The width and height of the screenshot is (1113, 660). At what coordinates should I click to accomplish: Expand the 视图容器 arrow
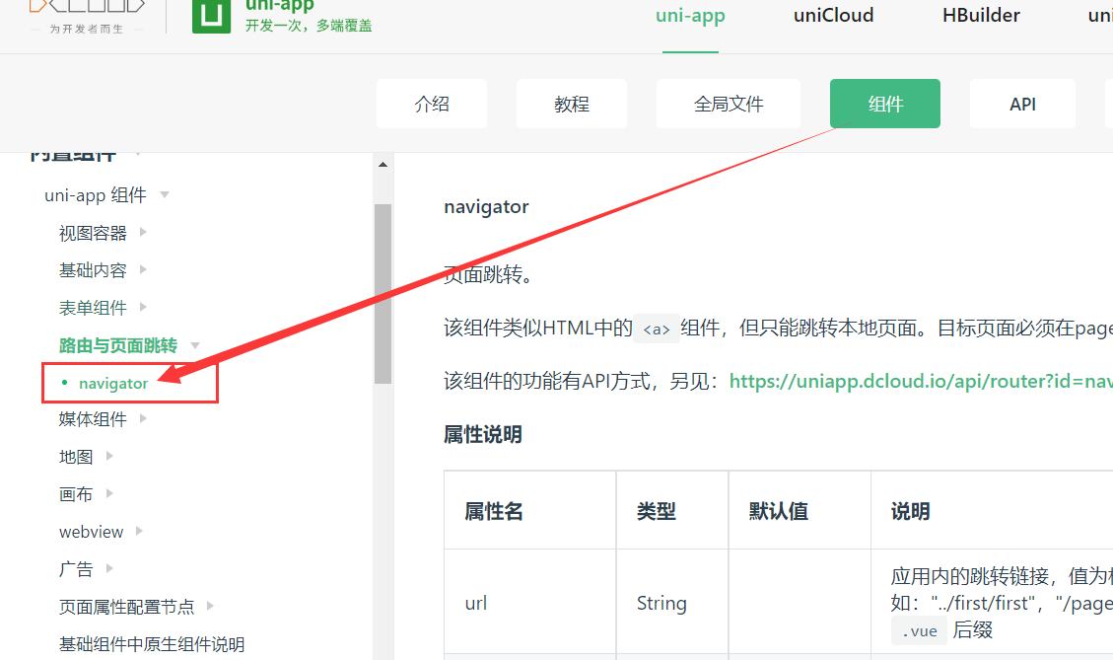[x=143, y=232]
